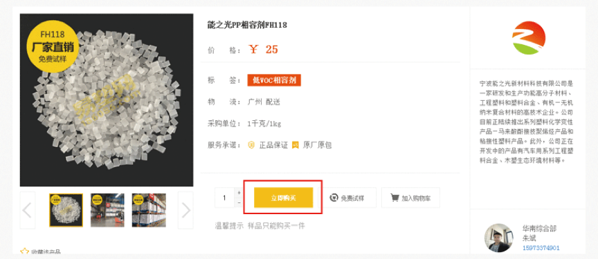Viewport: 598px width, 259px height.
Task: Show previous thumbnails with left arrow
Action: tap(27, 210)
